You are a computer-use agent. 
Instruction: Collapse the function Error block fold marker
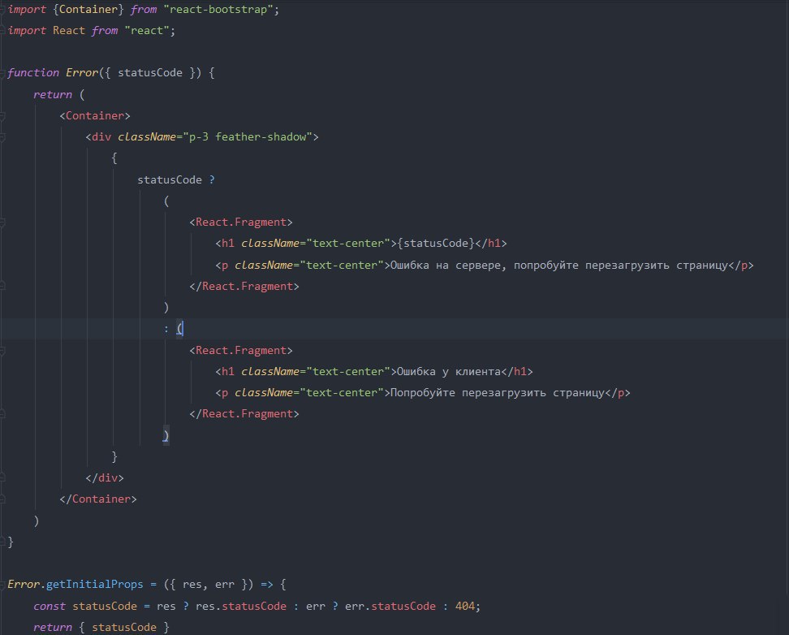click(2, 73)
